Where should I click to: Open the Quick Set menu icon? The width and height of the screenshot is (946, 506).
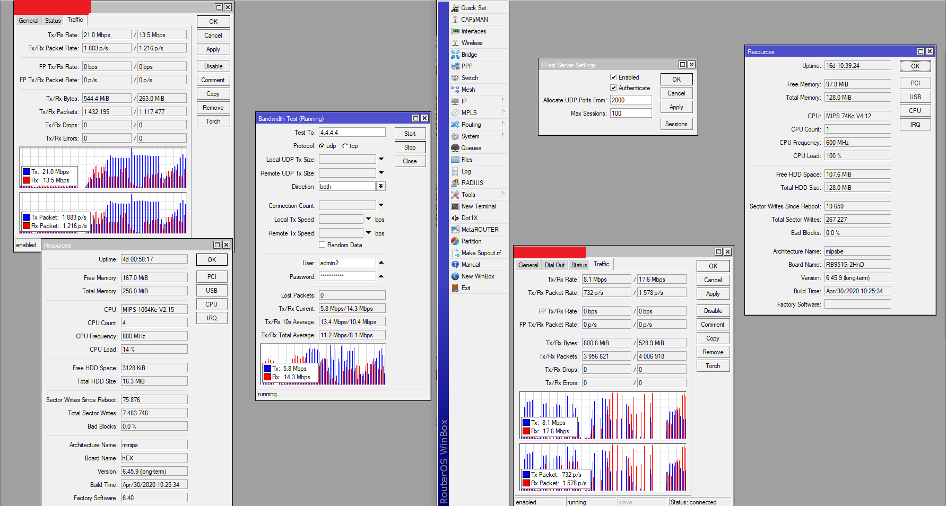pyautogui.click(x=455, y=8)
